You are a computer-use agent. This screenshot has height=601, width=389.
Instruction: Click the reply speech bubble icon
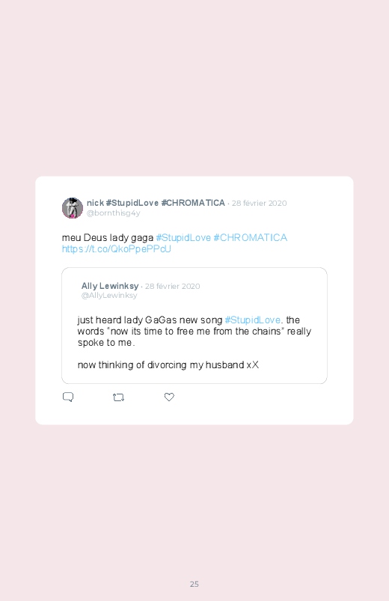pos(68,397)
